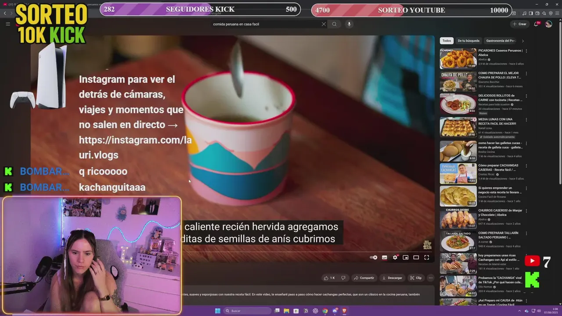Open Si quieres emprender un negocio video
Image resolution: width=562 pixels, height=316 pixels.
click(x=500, y=190)
